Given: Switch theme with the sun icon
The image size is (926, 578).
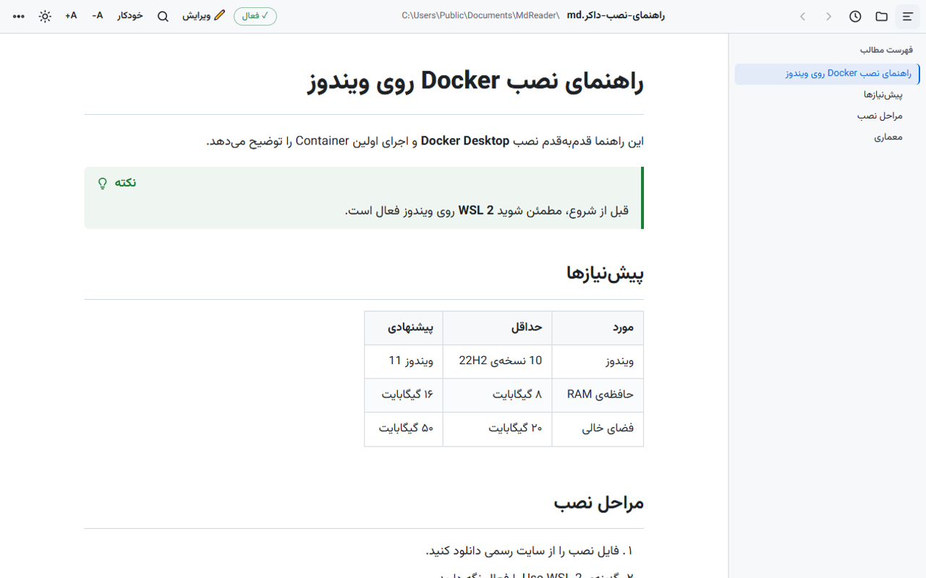Looking at the screenshot, I should tap(45, 16).
